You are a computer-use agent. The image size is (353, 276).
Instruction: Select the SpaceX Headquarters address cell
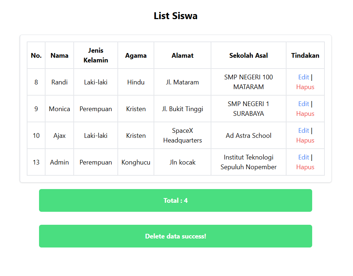coord(182,136)
